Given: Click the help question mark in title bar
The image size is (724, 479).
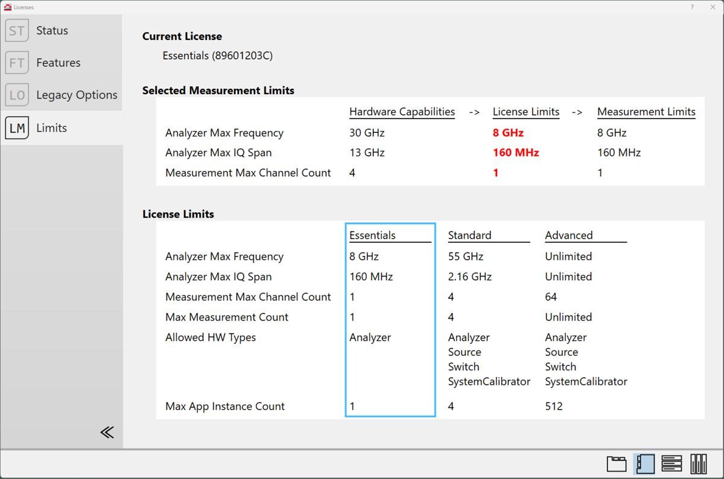Looking at the screenshot, I should coord(692,7).
